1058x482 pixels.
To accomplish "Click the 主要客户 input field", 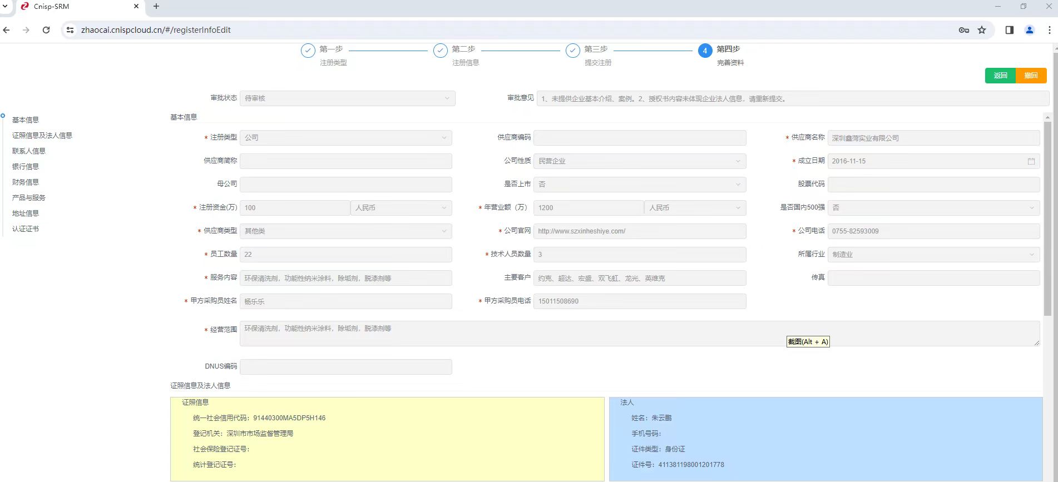I will coord(640,278).
